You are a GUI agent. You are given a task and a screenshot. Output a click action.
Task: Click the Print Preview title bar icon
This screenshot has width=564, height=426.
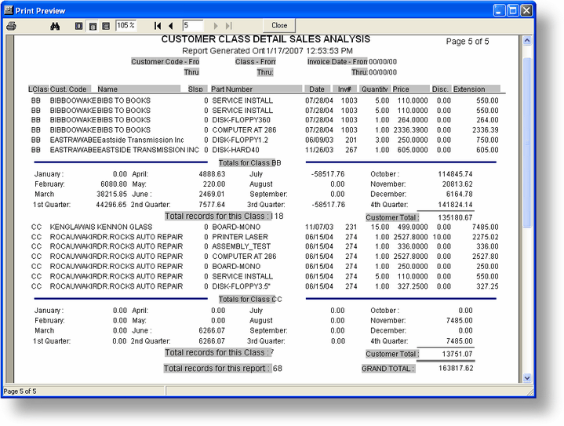(9, 10)
